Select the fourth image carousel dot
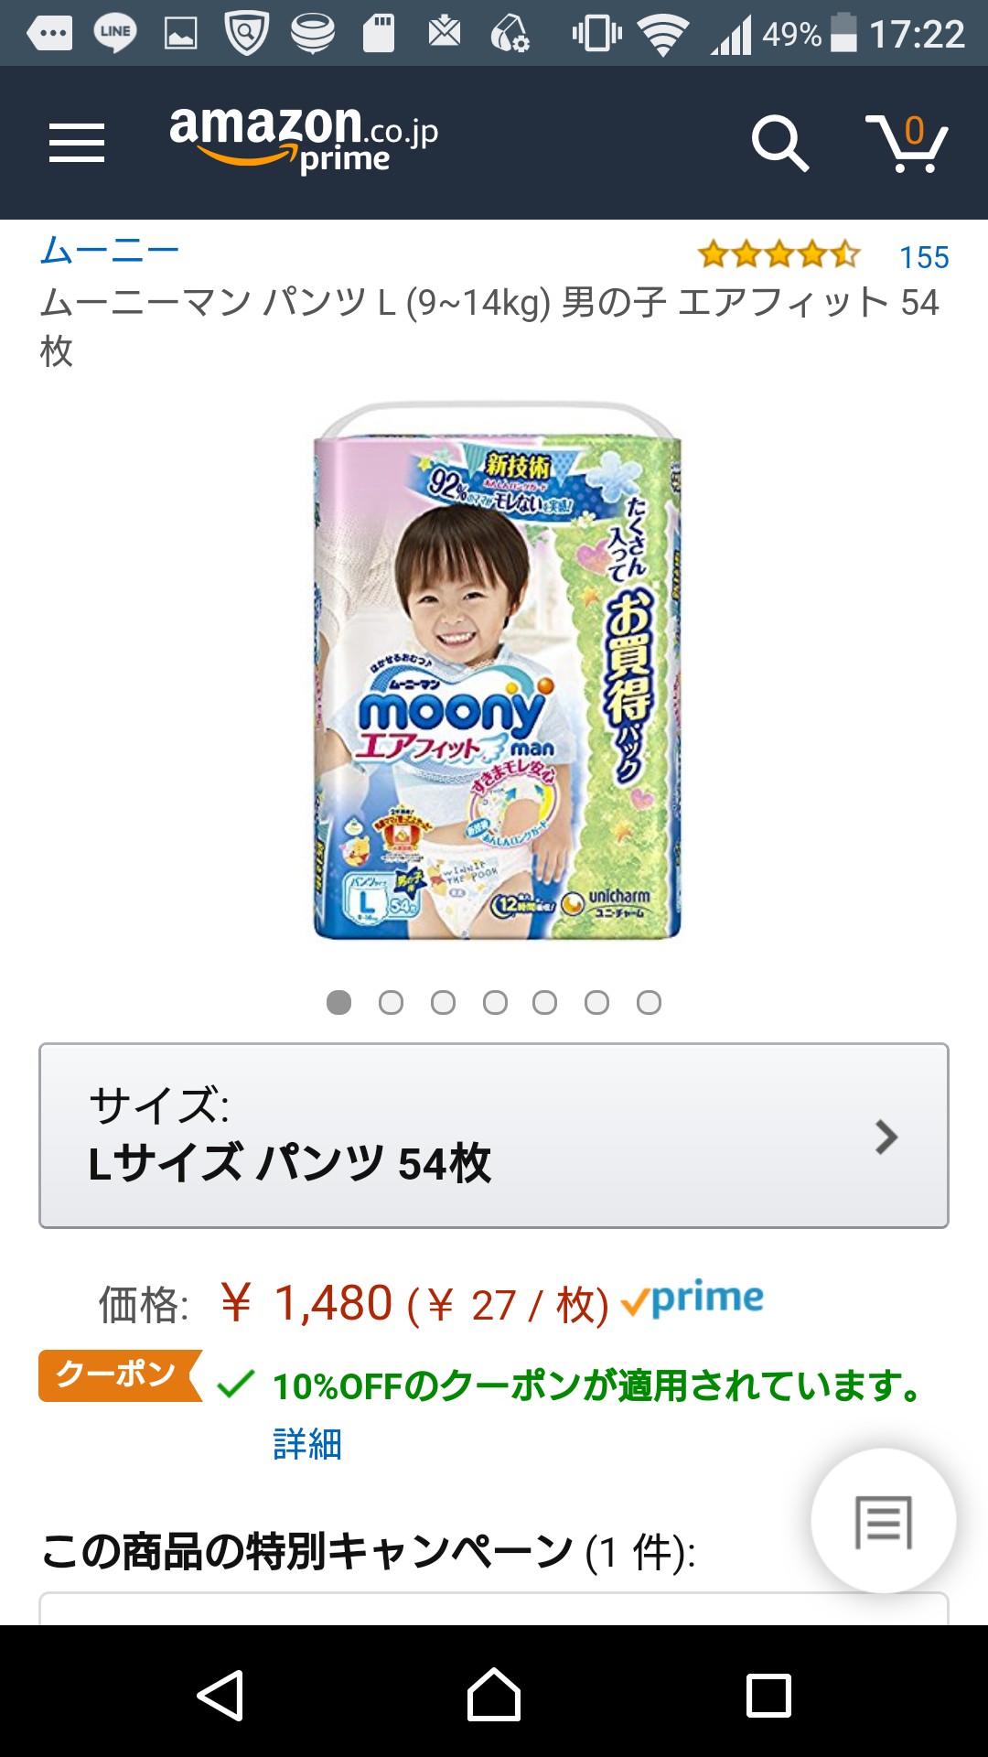Viewport: 988px width, 1757px height. click(495, 1003)
